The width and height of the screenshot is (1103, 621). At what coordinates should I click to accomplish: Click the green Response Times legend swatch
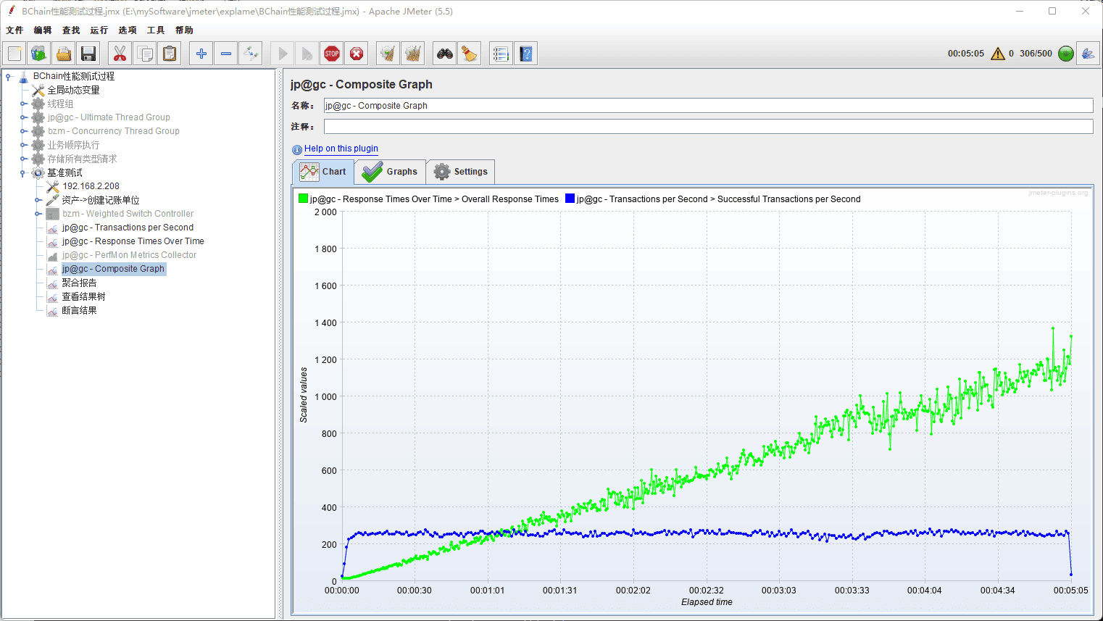coord(303,199)
